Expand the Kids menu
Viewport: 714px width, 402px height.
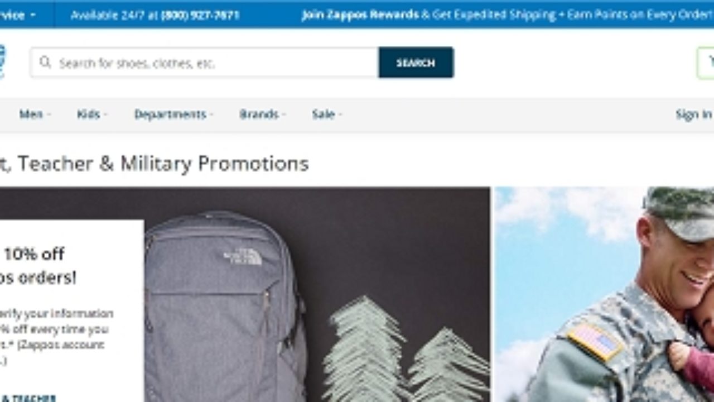tap(92, 114)
